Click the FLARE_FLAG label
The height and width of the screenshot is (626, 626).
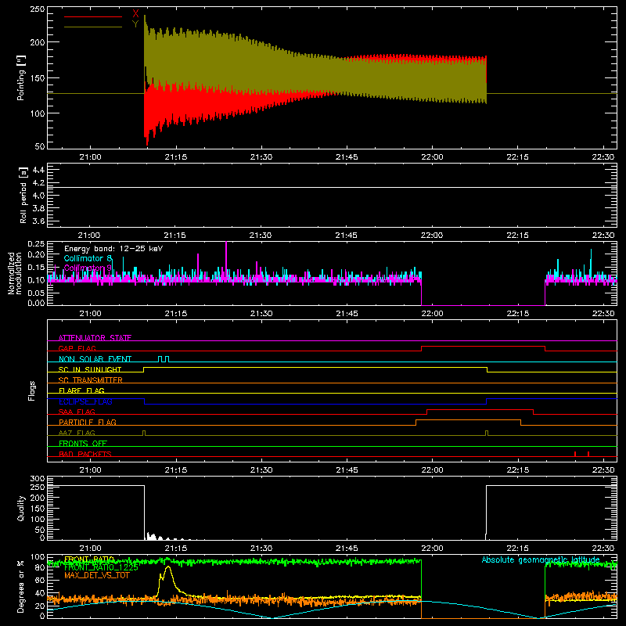[x=81, y=390]
